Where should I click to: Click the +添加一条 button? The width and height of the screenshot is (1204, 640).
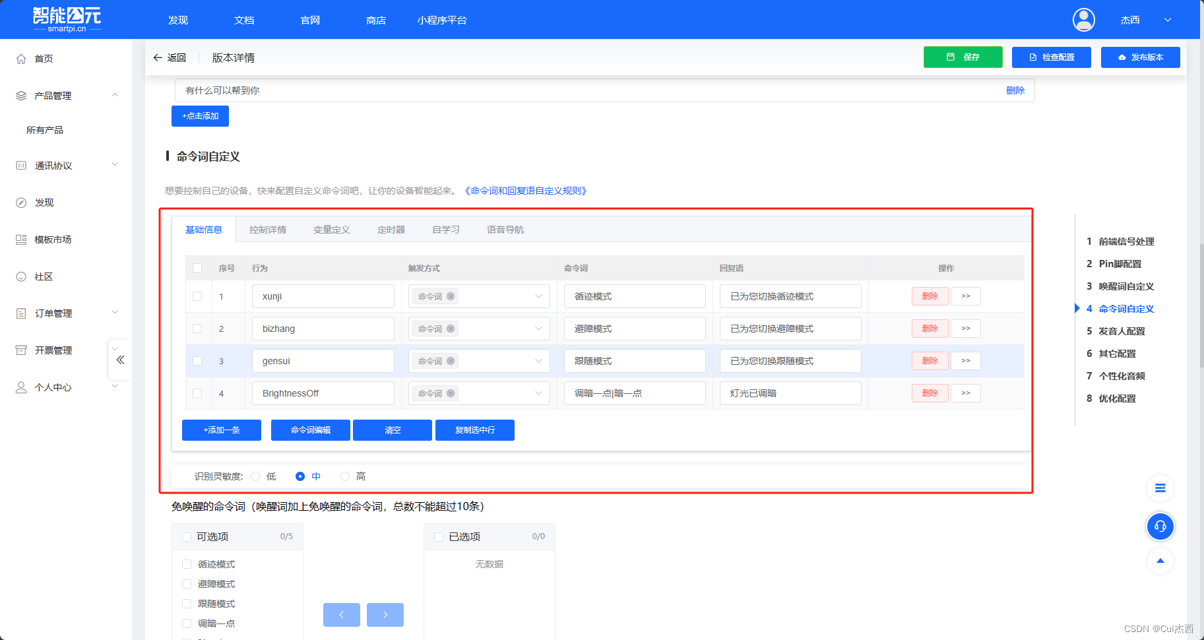coord(222,430)
